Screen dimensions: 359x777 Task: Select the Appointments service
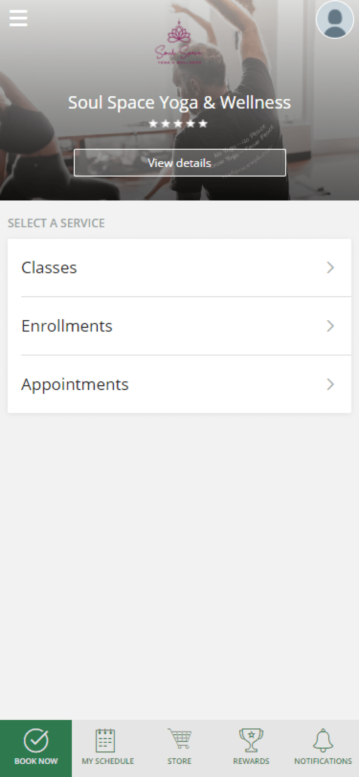(75, 384)
